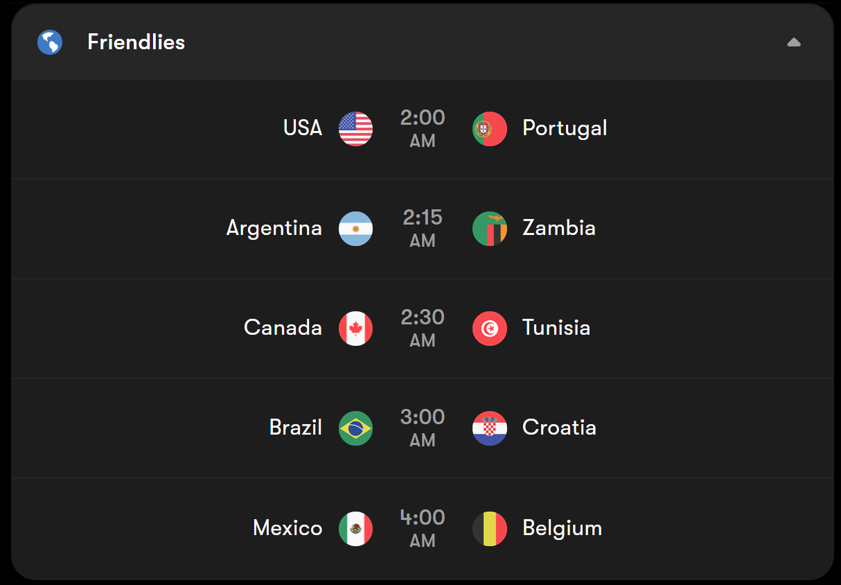The width and height of the screenshot is (841, 585).
Task: Open the 4:00 AM Mexico–Belgium match time
Action: pyautogui.click(x=423, y=528)
